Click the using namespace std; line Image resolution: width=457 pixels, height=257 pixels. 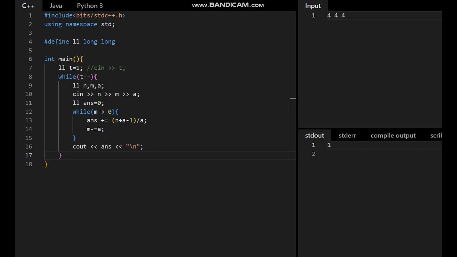(79, 24)
